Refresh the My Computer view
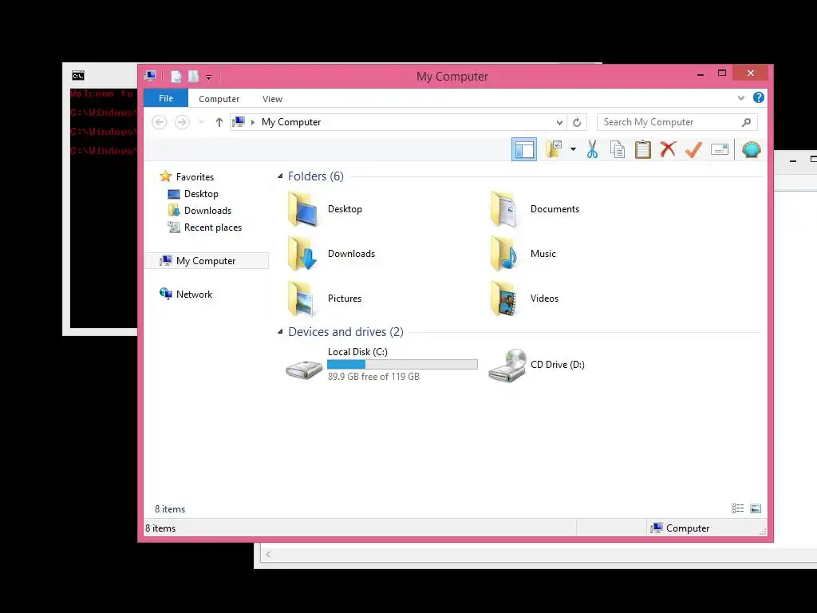Viewport: 817px width, 613px height. (577, 122)
